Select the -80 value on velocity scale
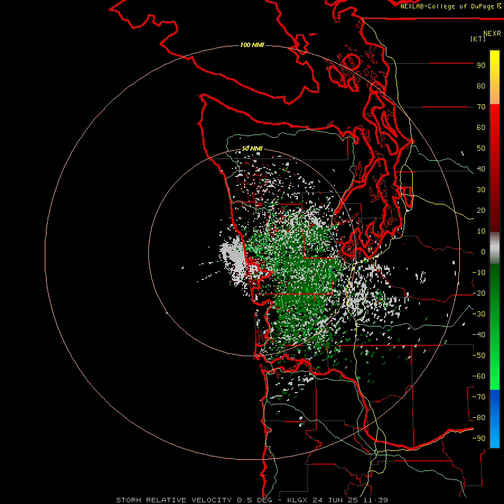 [x=479, y=418]
